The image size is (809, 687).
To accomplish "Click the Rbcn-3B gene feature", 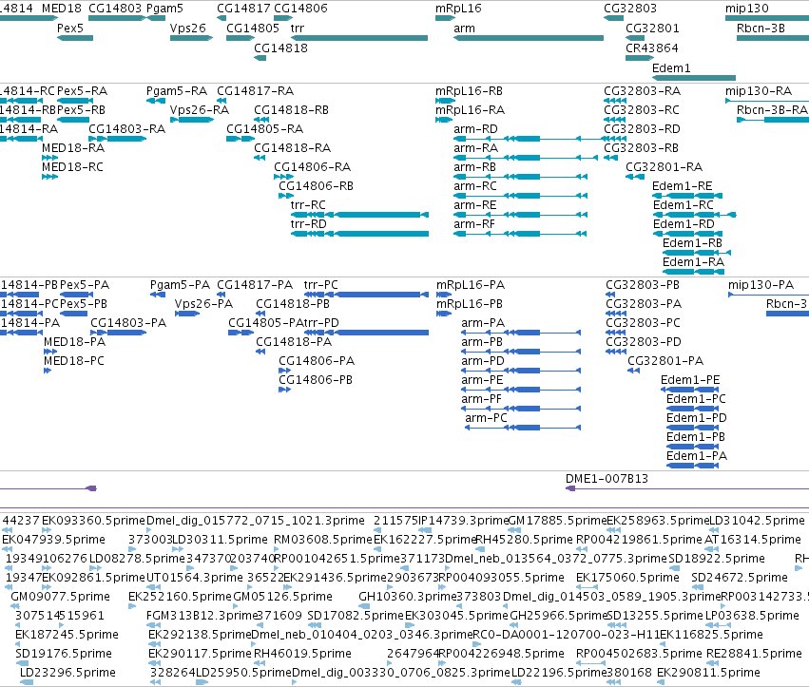I will click(773, 38).
